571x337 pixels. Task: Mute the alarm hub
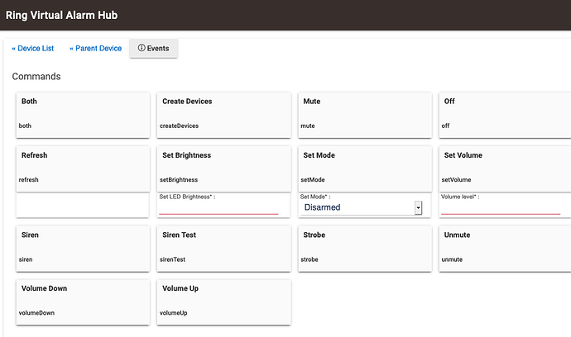365,116
